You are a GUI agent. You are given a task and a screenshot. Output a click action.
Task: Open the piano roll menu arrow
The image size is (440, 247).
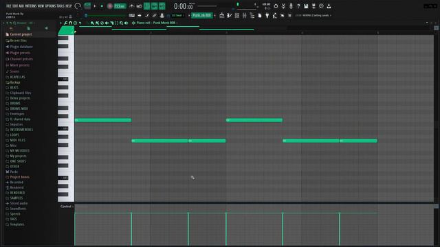click(x=61, y=23)
